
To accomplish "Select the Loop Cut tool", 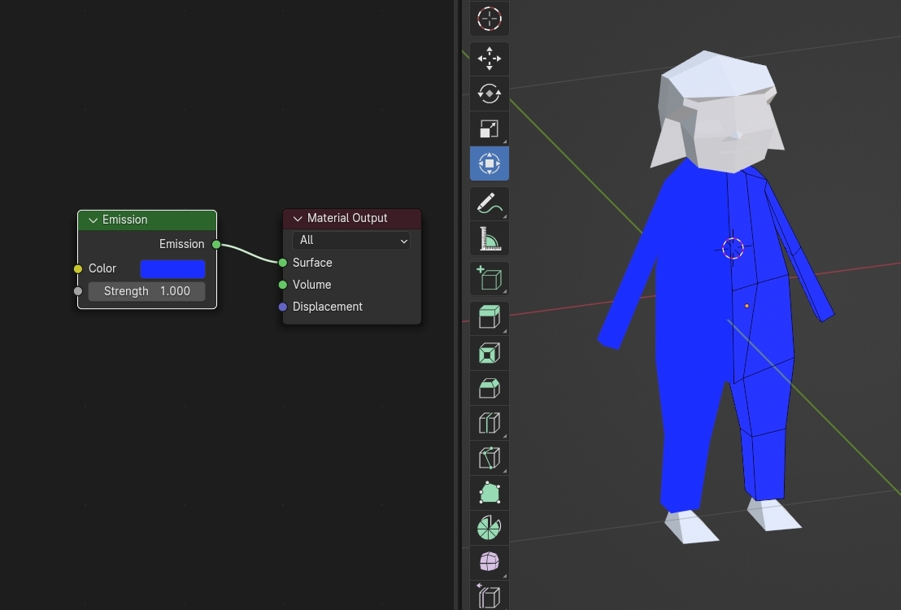I will coord(489,422).
